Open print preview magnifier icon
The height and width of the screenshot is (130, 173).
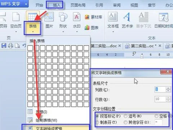pyautogui.click(x=17, y=46)
